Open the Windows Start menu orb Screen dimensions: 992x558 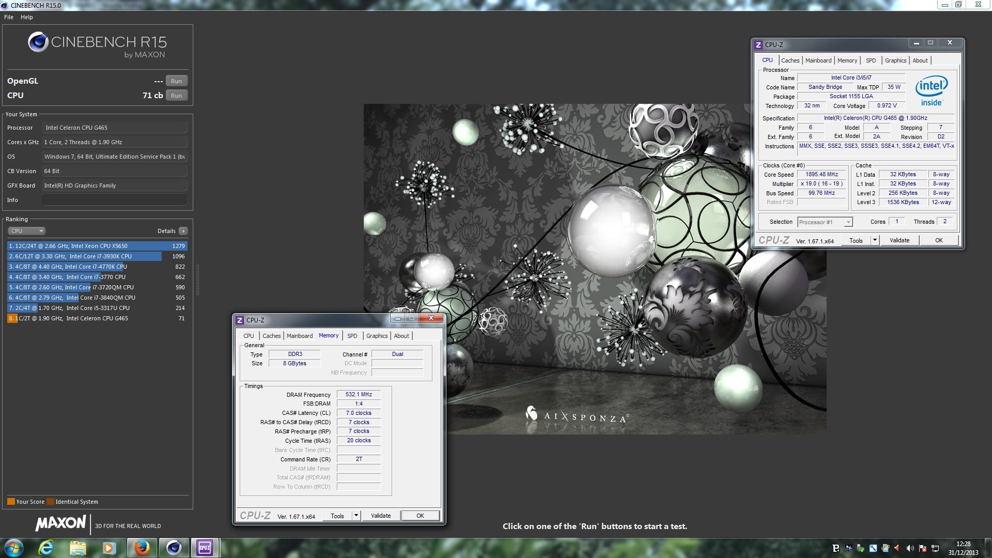pyautogui.click(x=14, y=548)
